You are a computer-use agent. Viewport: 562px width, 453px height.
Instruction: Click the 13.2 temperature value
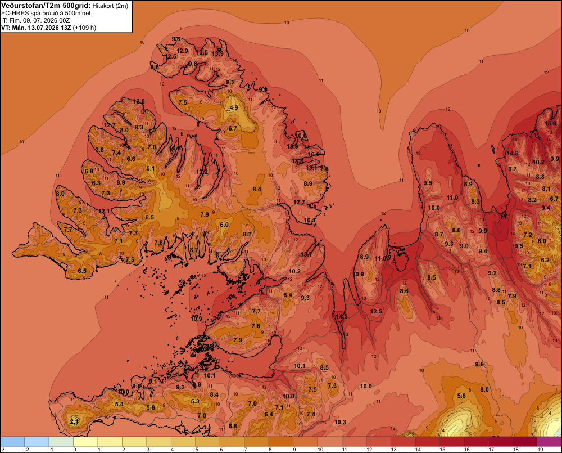pyautogui.click(x=202, y=172)
